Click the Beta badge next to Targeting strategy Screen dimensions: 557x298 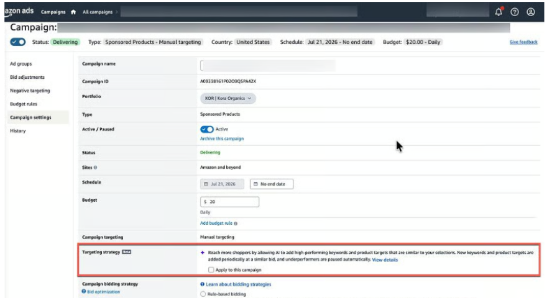[x=126, y=252]
